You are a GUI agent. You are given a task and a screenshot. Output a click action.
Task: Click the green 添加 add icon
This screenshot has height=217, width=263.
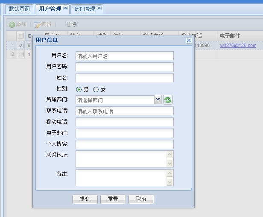click(x=12, y=25)
